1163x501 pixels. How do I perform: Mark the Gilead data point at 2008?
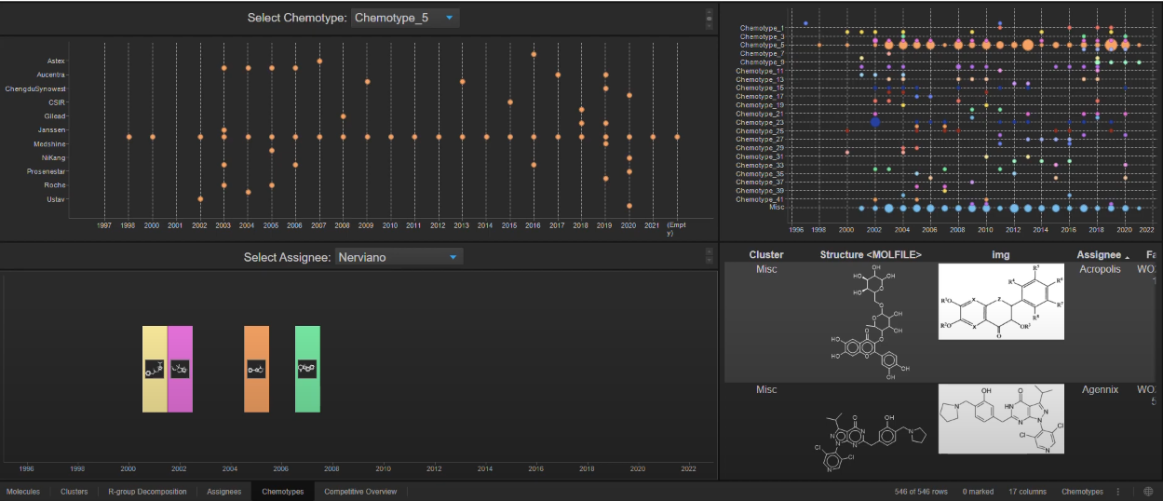pos(344,115)
